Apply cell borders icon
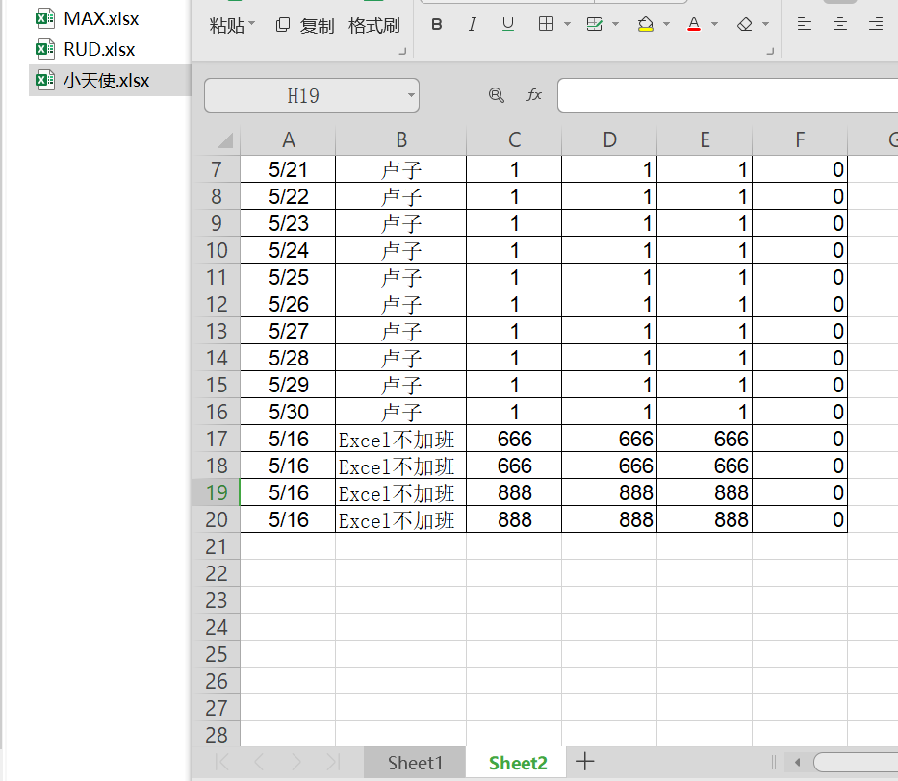 pyautogui.click(x=547, y=24)
